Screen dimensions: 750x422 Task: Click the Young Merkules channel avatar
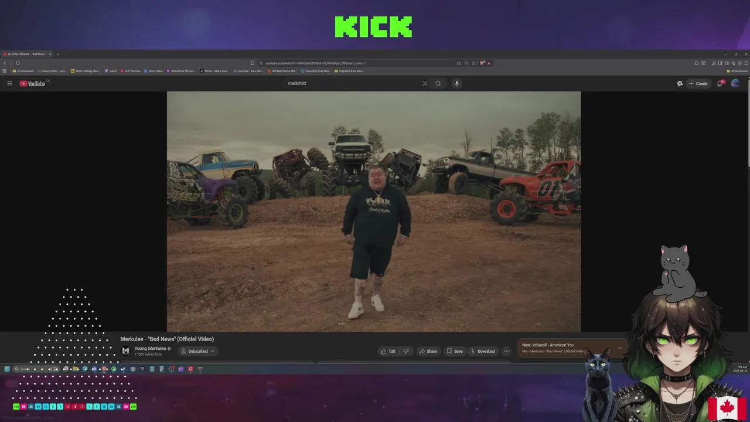click(125, 351)
